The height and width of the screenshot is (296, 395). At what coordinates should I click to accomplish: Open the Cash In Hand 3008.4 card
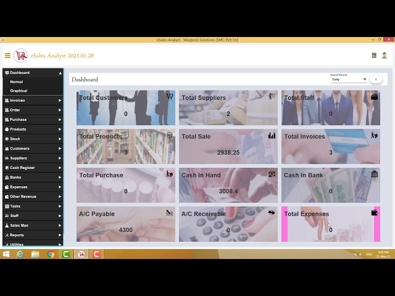coord(228,185)
